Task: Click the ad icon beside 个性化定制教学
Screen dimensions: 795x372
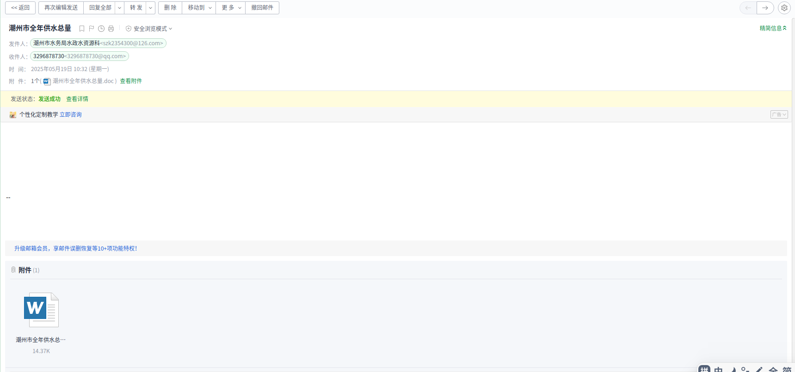Action: 13,115
